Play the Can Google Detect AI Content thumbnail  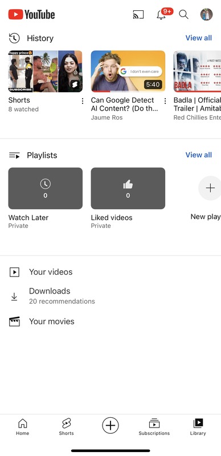(128, 71)
